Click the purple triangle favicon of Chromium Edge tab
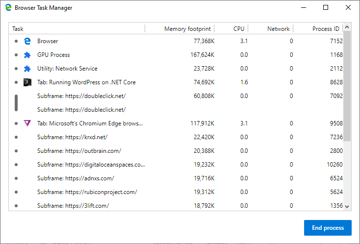 point(27,123)
